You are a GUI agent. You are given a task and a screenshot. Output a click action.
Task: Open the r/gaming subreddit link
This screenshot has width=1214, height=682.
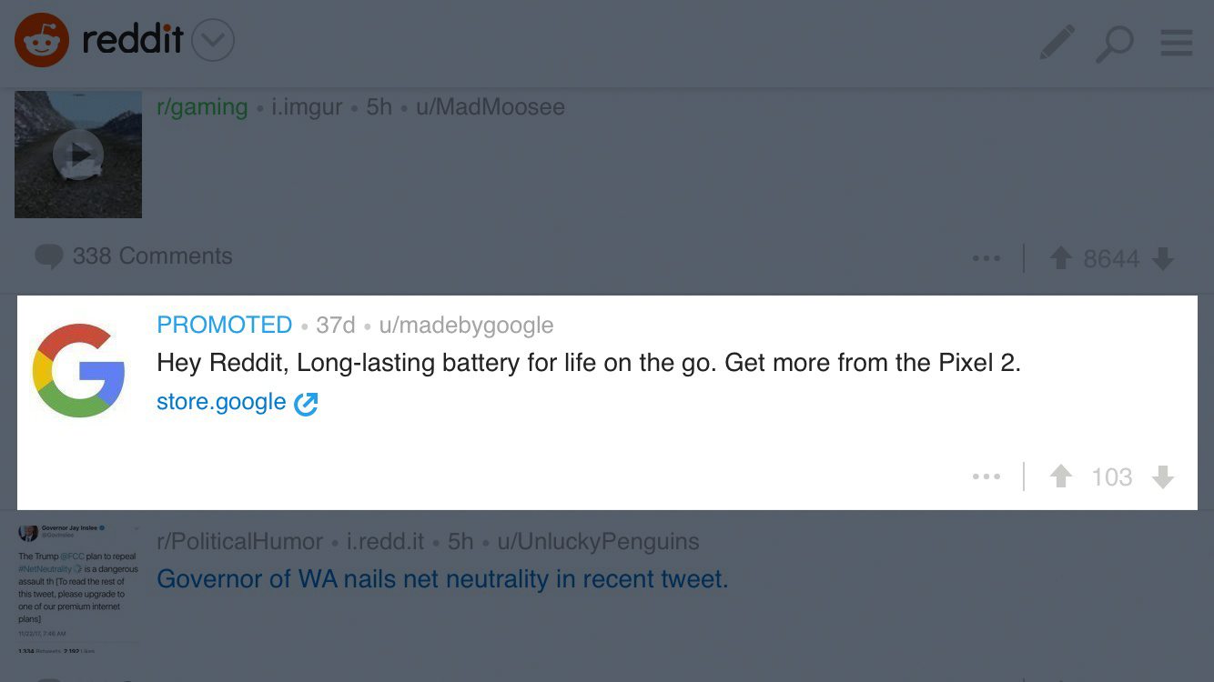tap(202, 107)
